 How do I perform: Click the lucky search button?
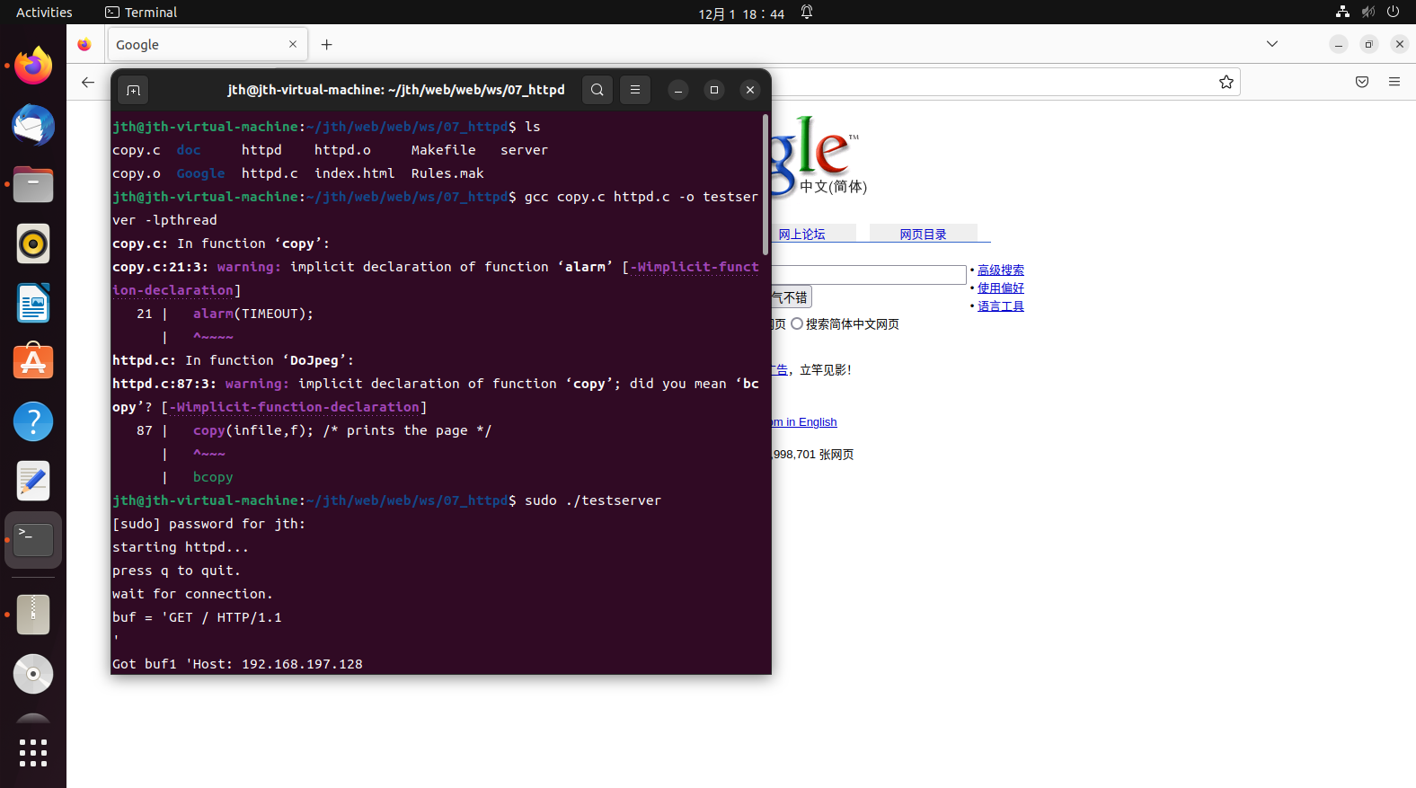[x=792, y=297]
